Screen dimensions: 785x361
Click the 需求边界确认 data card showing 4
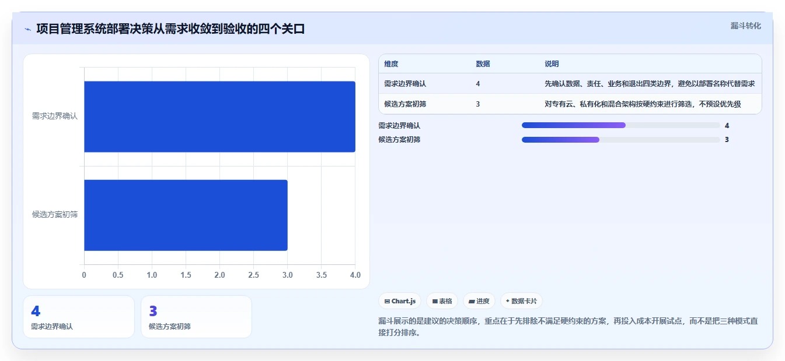(x=79, y=317)
